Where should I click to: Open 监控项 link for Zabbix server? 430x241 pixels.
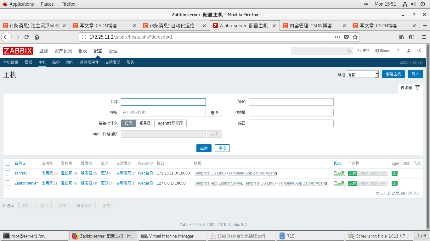[67, 183]
